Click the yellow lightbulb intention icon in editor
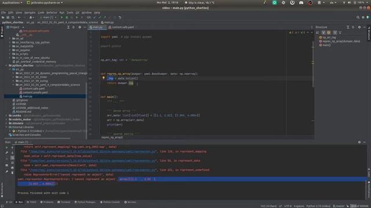Image resolution: width=371 pixels, height=208 pixels. (103, 78)
